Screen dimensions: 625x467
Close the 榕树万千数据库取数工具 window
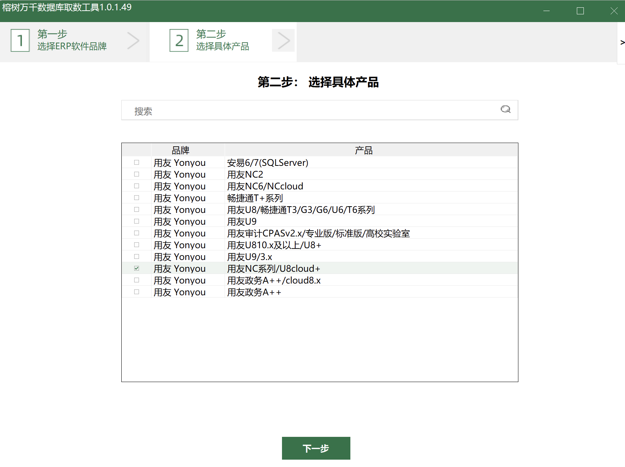point(614,11)
